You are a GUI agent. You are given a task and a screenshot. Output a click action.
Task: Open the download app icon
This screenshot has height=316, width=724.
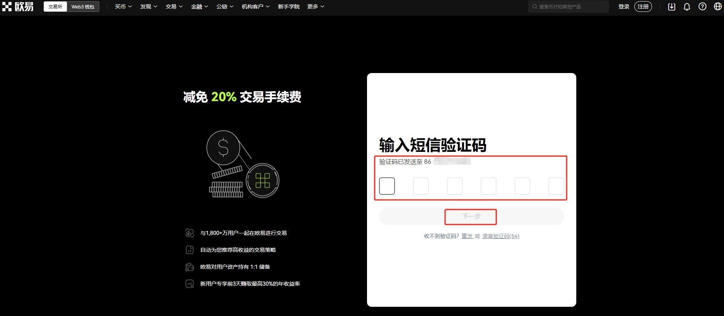(671, 7)
